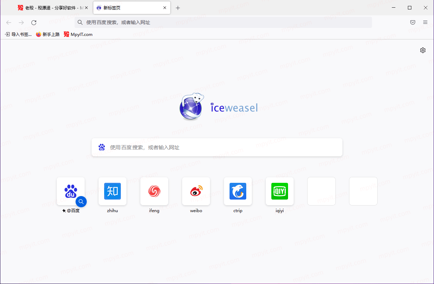434x284 pixels.
Task: Close the 老殁 - 殁漂遥 tab
Action: point(86,8)
